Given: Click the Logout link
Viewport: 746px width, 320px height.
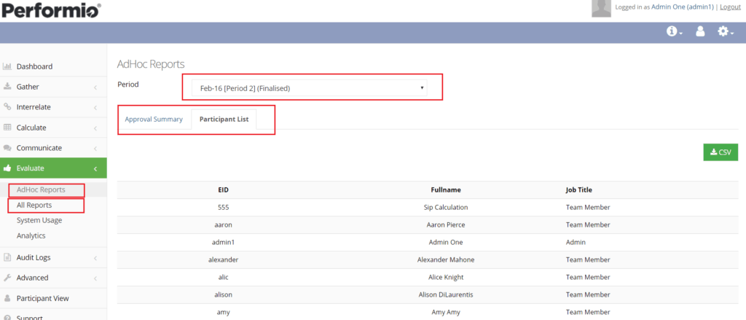Looking at the screenshot, I should pos(730,7).
